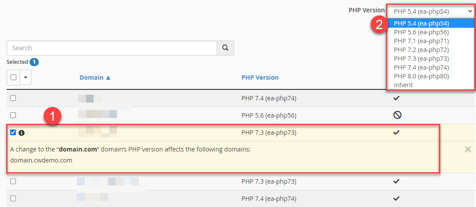Screen dimensions: 476x207
Task: Toggle the select-all domains checkbox
Action: [13, 78]
